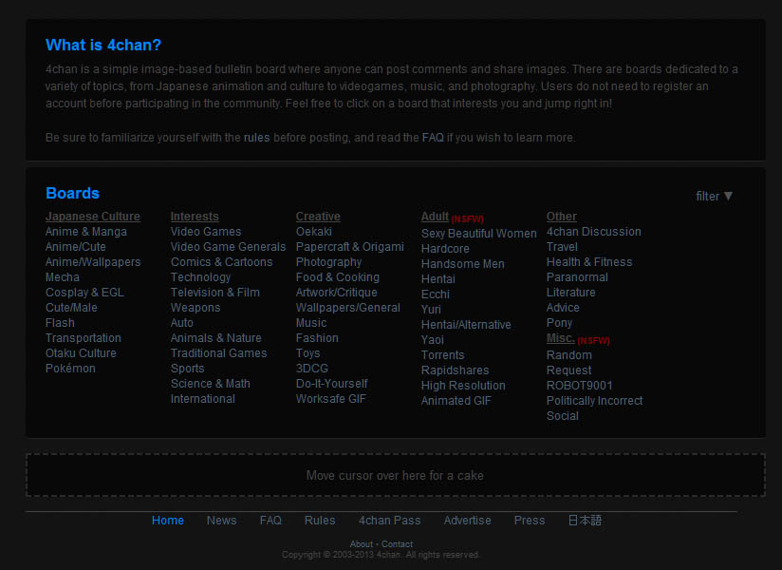The width and height of the screenshot is (782, 570).
Task: Open the Auto board
Action: point(181,323)
